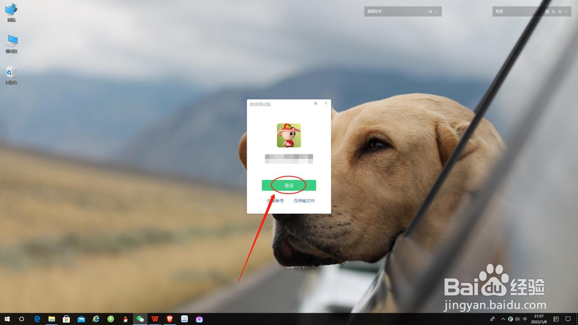Open purple app icon on taskbar
This screenshot has width=578, height=325.
[199, 319]
